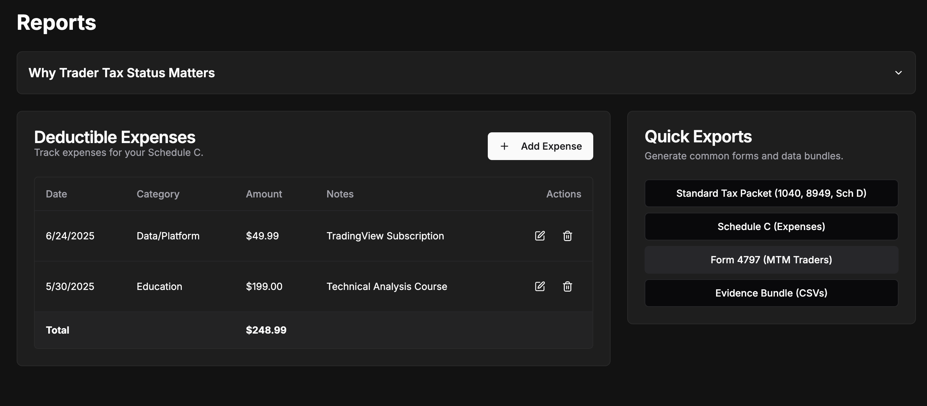Click the $49.99 amount cell
The image size is (927, 406).
pos(262,236)
